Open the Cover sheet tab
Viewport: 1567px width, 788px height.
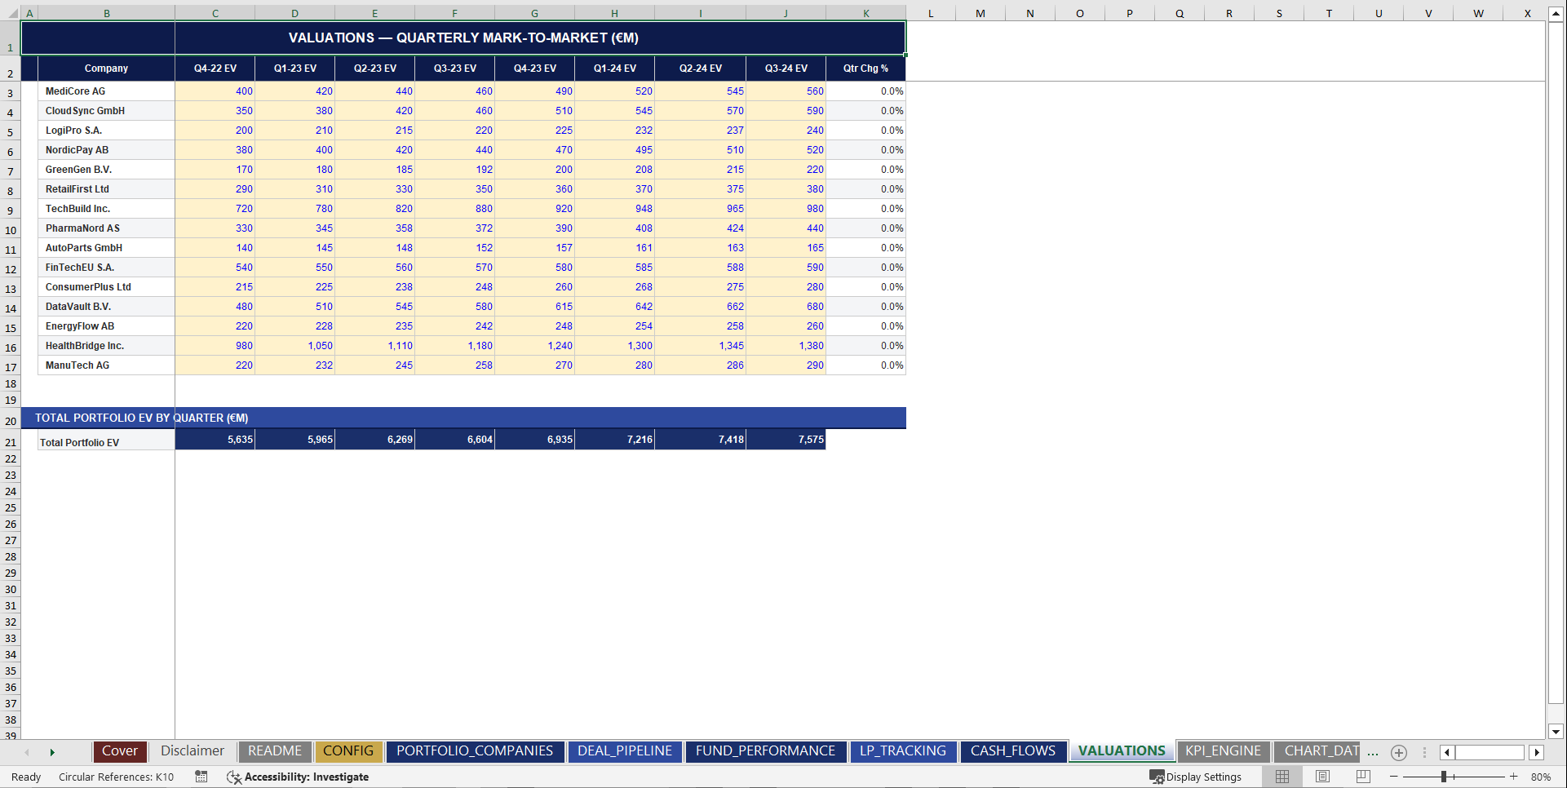(120, 750)
